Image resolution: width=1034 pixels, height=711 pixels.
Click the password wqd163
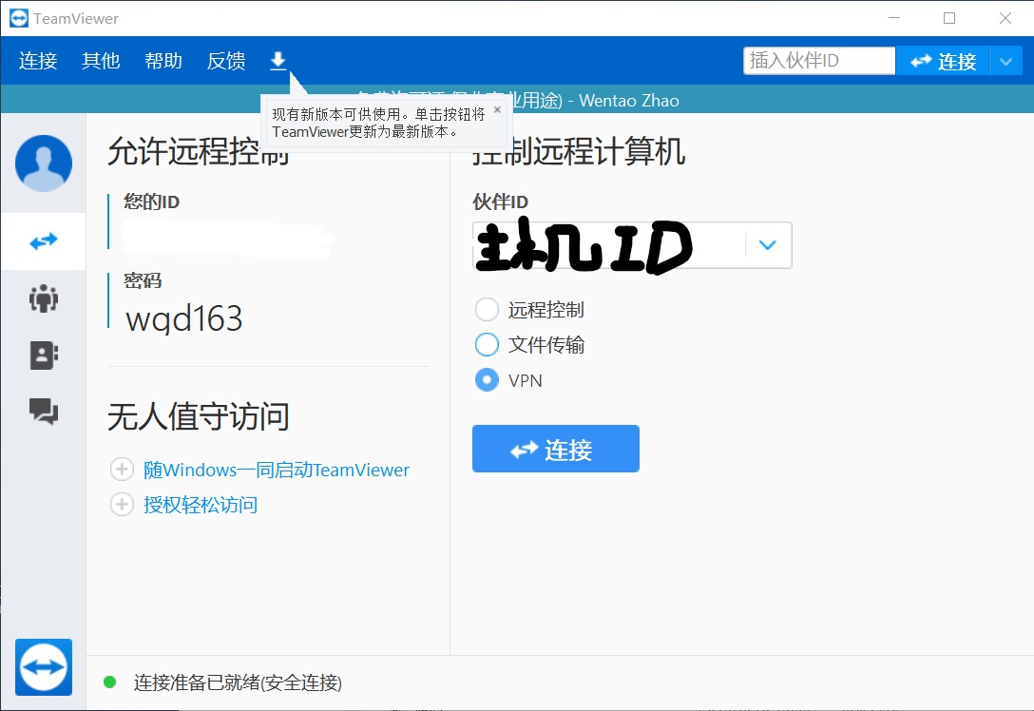click(184, 319)
